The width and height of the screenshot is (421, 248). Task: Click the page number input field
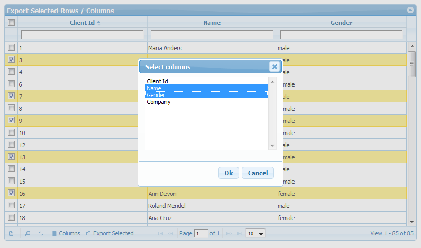click(x=201, y=233)
